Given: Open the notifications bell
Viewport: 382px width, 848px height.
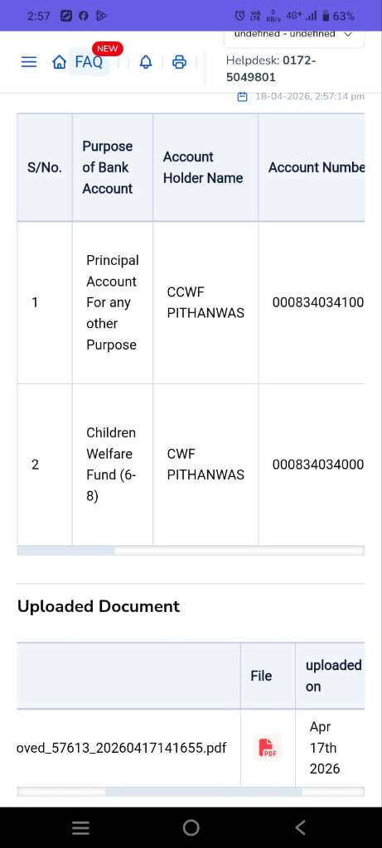Looking at the screenshot, I should point(146,62).
